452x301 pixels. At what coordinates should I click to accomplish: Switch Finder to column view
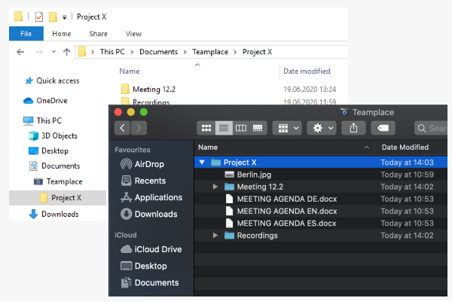(241, 128)
